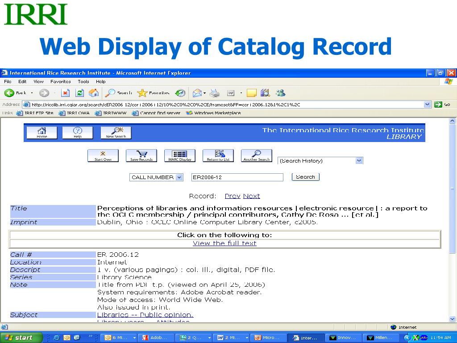Click the yellow Discuss note icon
Screen dimensions: 457x343
click(251, 93)
